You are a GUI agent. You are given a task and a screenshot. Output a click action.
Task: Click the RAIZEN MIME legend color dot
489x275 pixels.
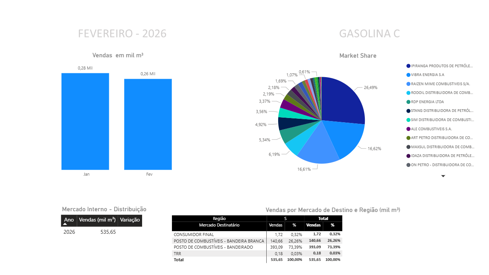click(x=408, y=84)
